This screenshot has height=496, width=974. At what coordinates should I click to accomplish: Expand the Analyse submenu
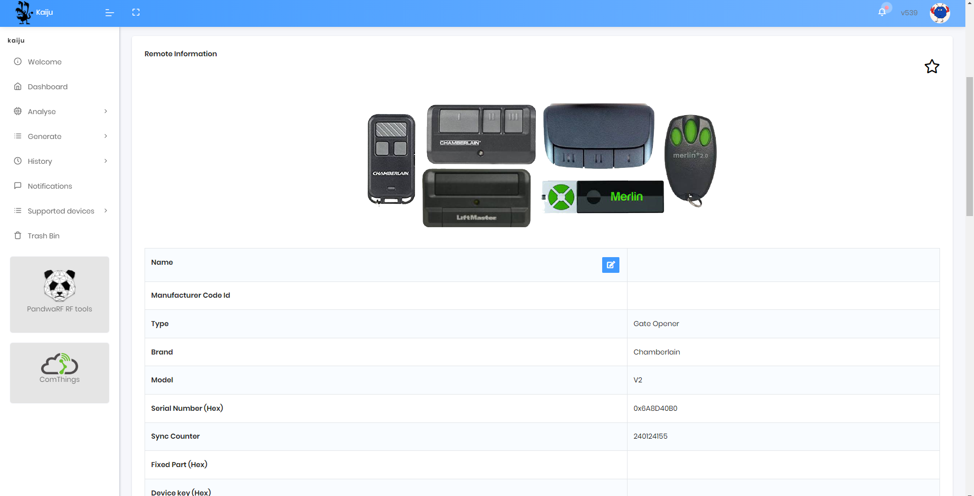click(60, 112)
